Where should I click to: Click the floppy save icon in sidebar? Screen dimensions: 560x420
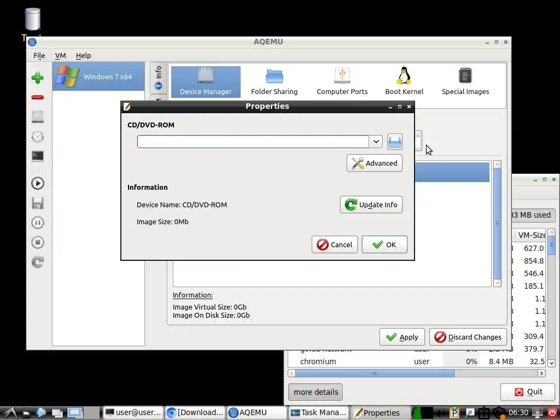38,203
